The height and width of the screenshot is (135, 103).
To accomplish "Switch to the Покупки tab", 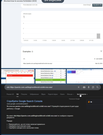I will point(24,94).
